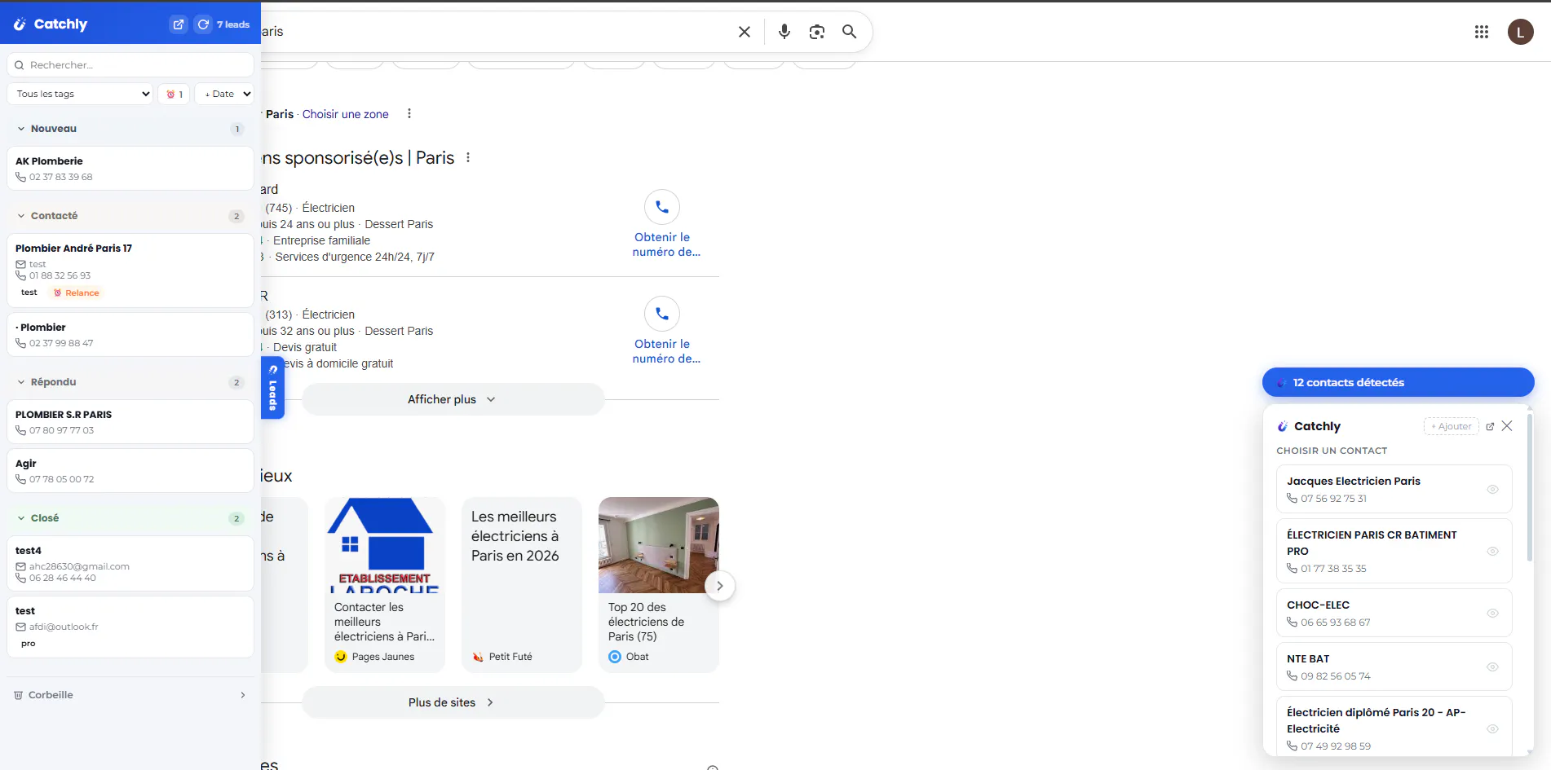Screen dimensions: 1551x770
Task: Click Obtenir le numéro for the 745-review electrician
Action: 666,244
